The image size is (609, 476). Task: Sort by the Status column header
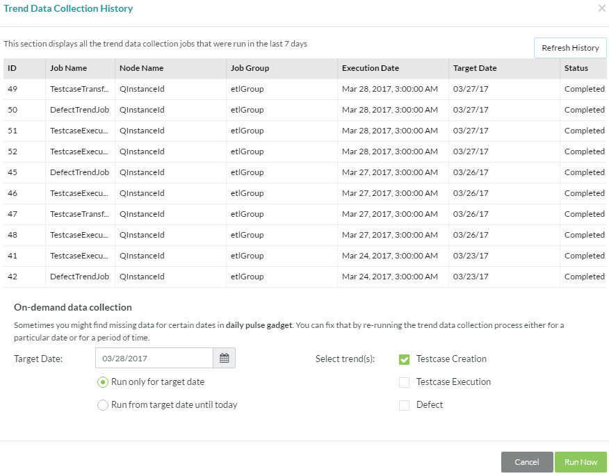click(x=576, y=68)
